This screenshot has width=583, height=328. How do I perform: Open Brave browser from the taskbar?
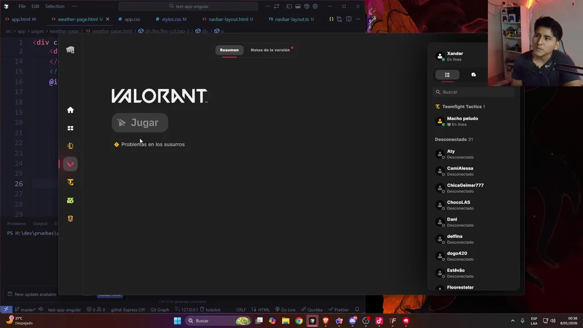pyautogui.click(x=326, y=321)
